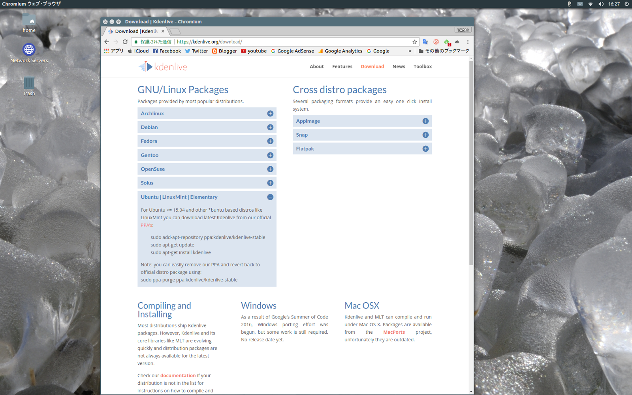Reload the page with the refresh icon

(125, 42)
